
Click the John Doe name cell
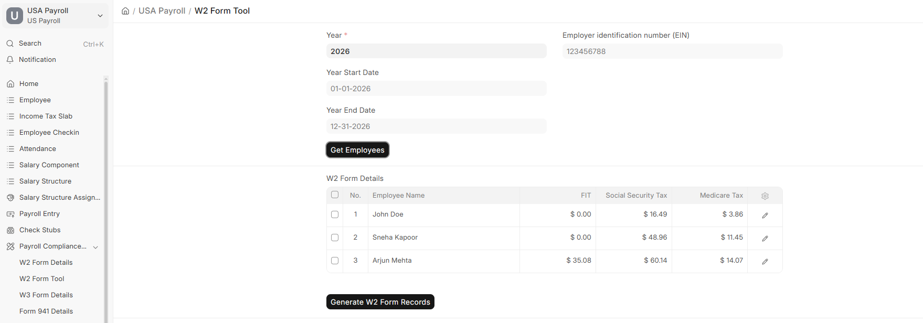pyautogui.click(x=444, y=214)
